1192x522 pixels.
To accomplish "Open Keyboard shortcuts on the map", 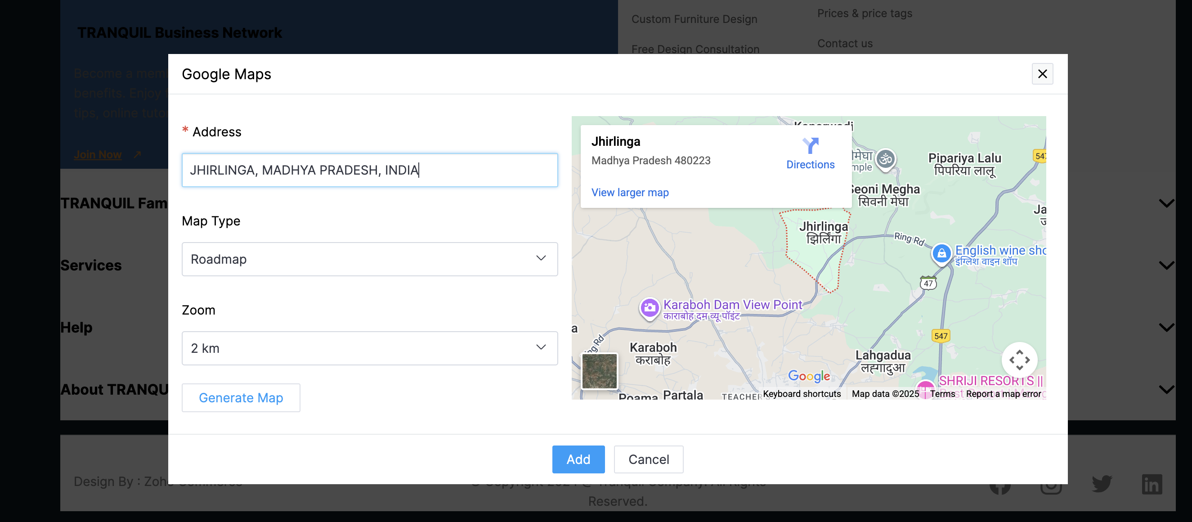I will (802, 394).
